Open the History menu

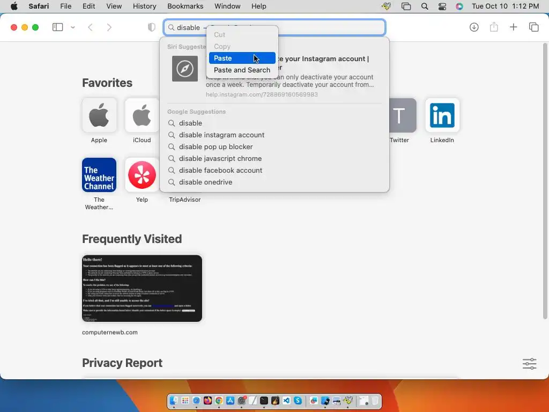click(x=144, y=6)
